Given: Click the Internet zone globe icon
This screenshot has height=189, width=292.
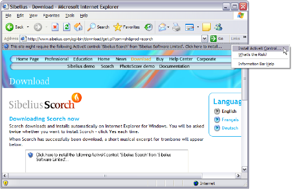Looking at the screenshot, I should 196,183.
